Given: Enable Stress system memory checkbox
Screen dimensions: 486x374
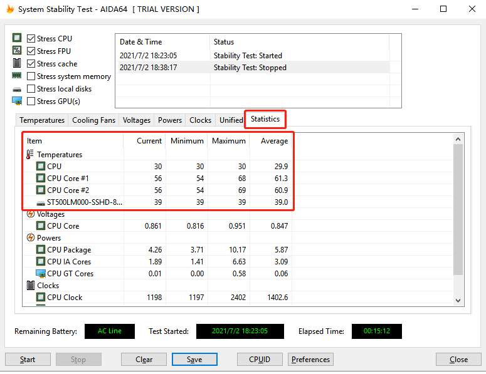Looking at the screenshot, I should [31, 76].
